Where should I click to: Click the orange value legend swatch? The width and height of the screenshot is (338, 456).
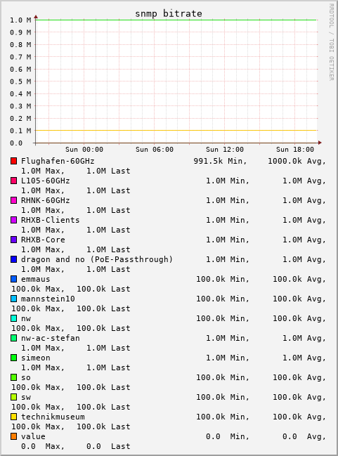coord(13,436)
